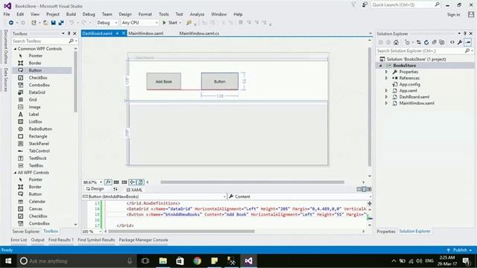Toggle auto-hide pin on Solution Explorer
This screenshot has height=268, width=477.
tap(465, 33)
